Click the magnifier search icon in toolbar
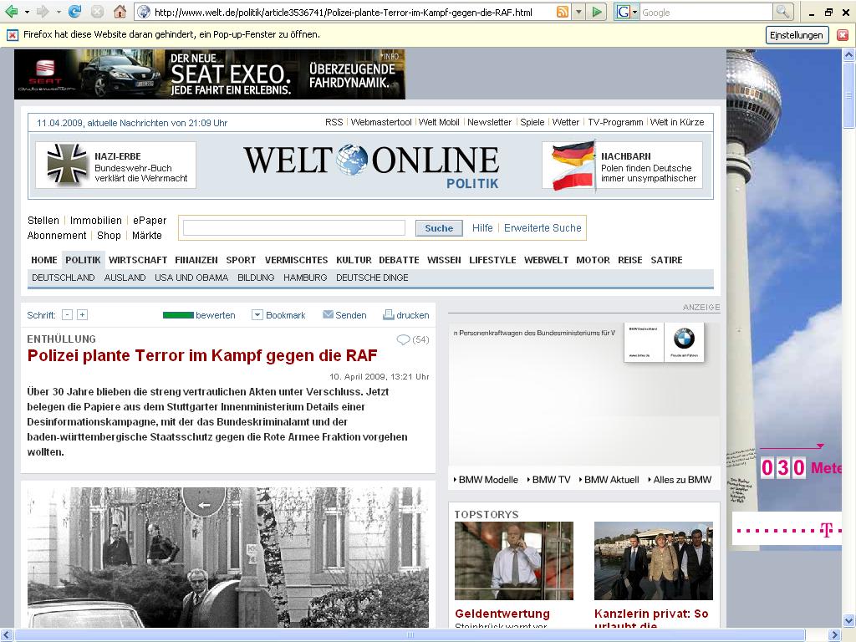Viewport: 856px width, 642px height. 782,12
